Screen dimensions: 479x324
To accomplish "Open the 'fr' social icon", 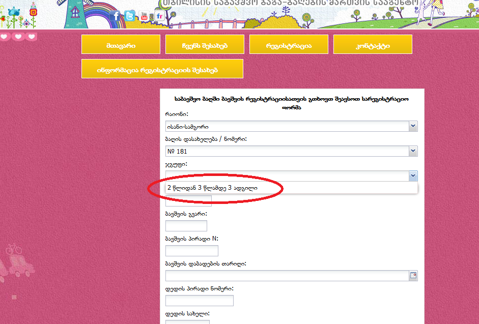I will coord(159,16).
